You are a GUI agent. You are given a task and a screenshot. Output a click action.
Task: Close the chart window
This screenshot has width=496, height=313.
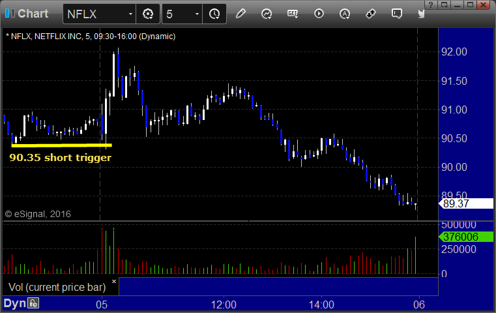pos(484,5)
